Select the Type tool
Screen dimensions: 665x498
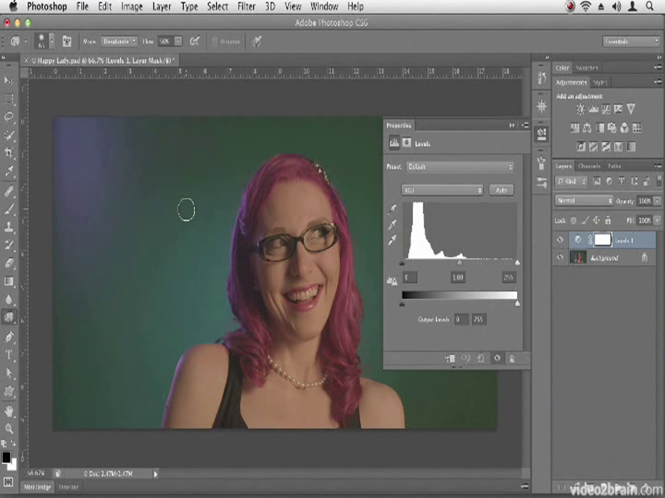point(9,355)
